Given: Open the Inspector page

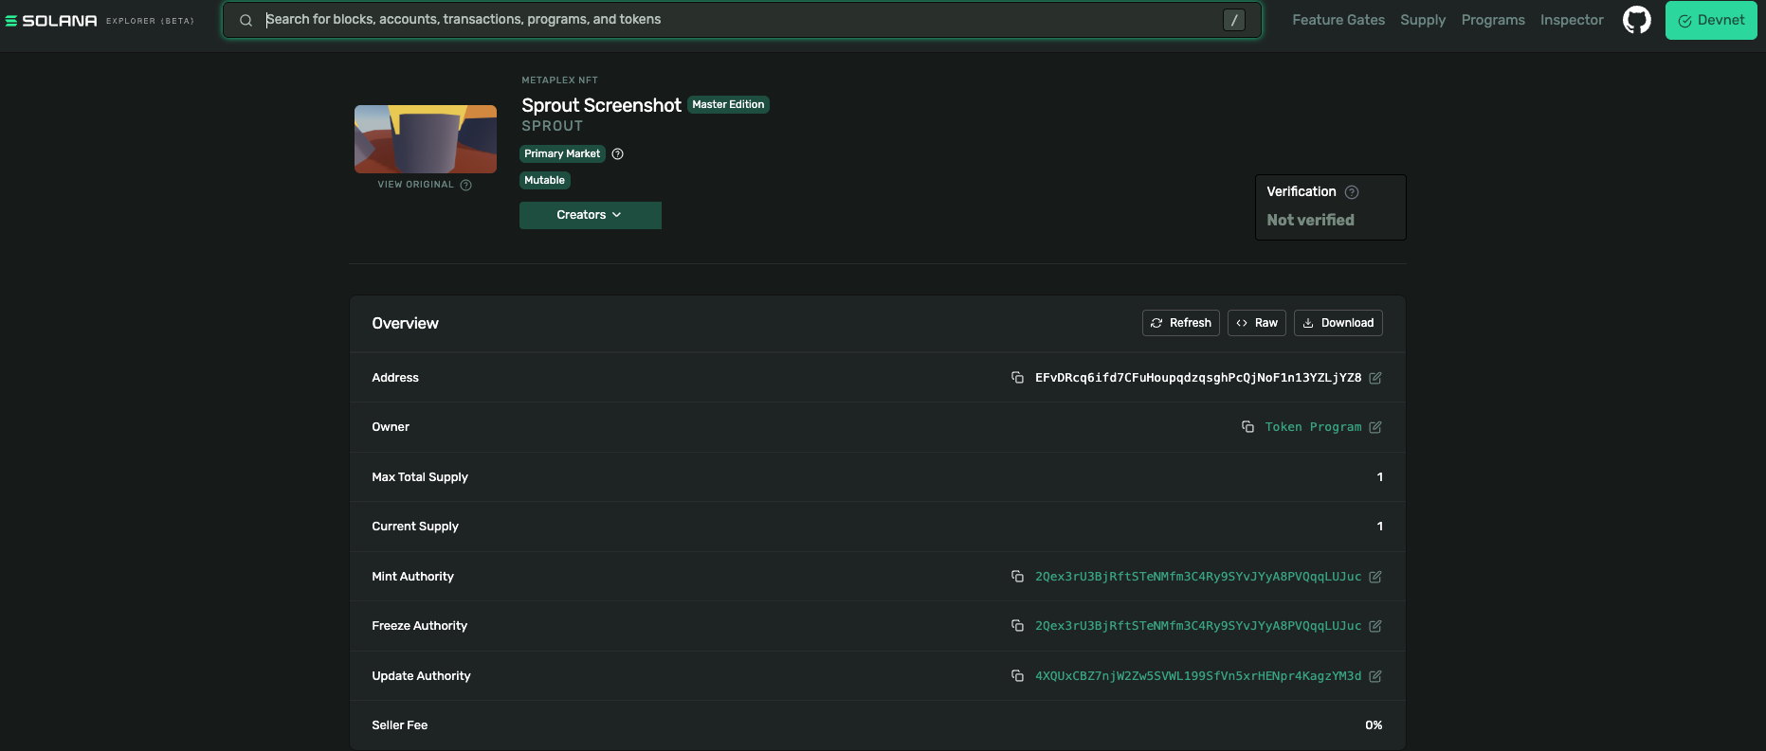Looking at the screenshot, I should coord(1572,20).
